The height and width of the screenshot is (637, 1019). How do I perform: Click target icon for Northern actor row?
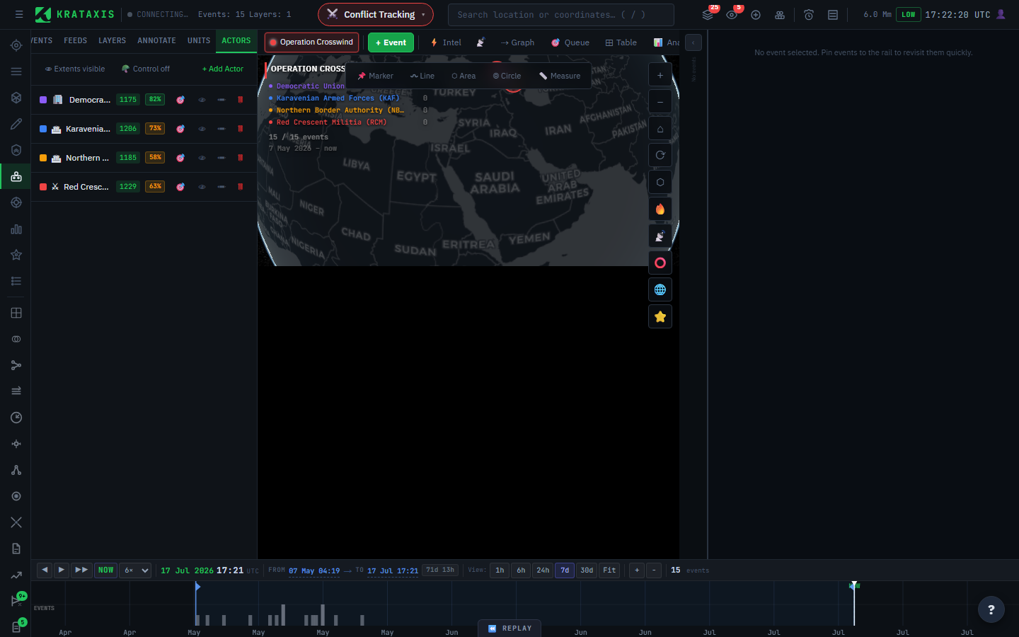pyautogui.click(x=180, y=158)
